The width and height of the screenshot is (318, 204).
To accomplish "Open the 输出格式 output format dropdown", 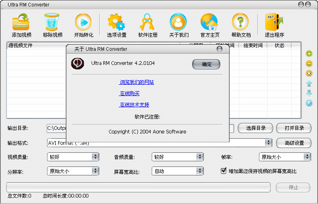I will tap(268, 143).
